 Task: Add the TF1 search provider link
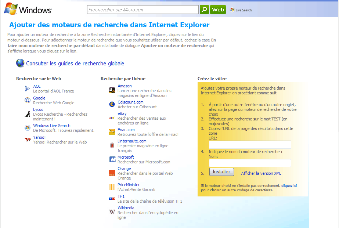click(x=121, y=196)
